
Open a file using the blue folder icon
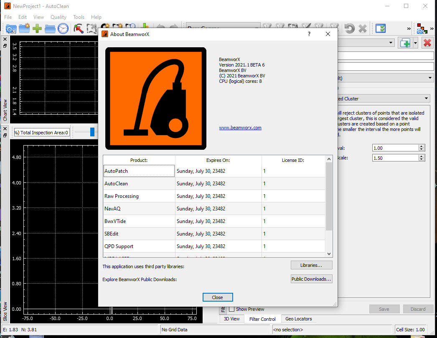tap(50, 29)
